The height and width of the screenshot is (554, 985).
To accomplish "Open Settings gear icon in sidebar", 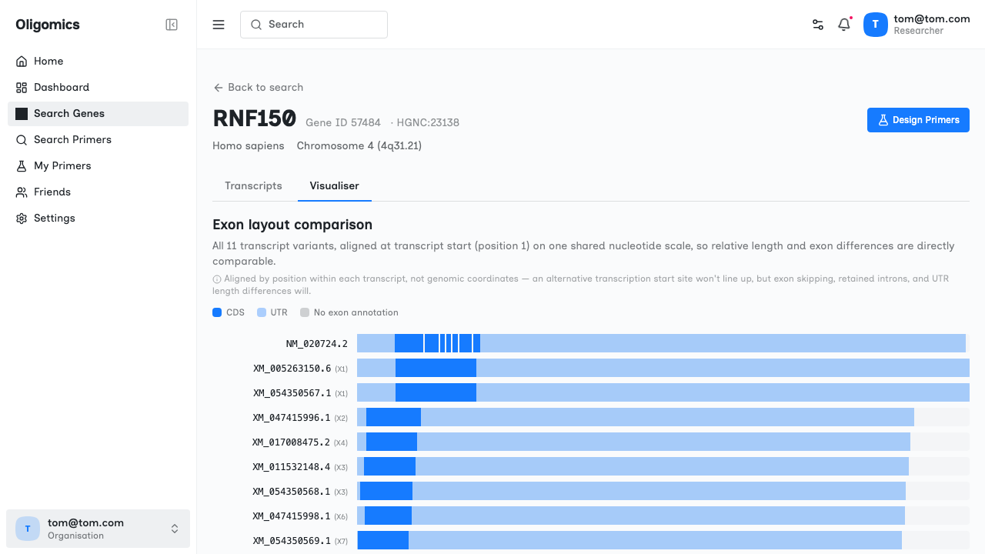I will click(x=22, y=219).
